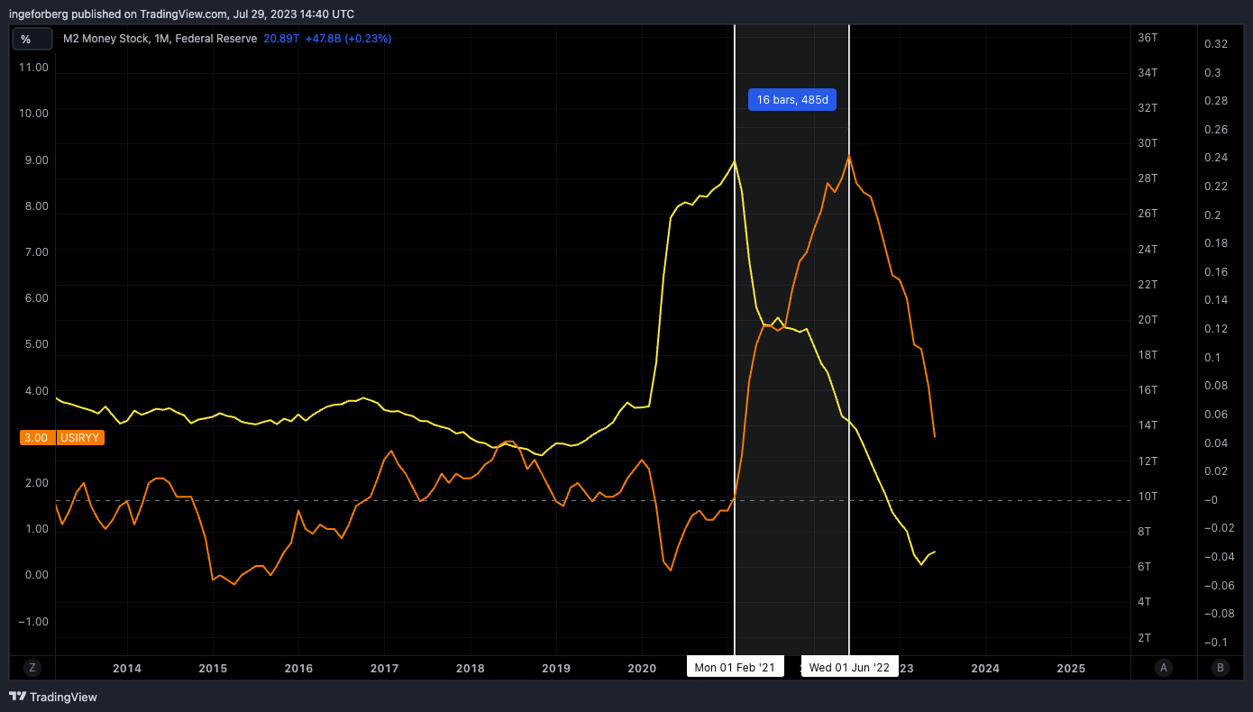
Task: Click the B scale button
Action: pyautogui.click(x=1221, y=668)
